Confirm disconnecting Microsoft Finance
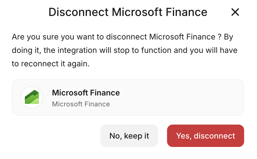Image resolution: width=257 pixels, height=159 pixels. (x=205, y=136)
